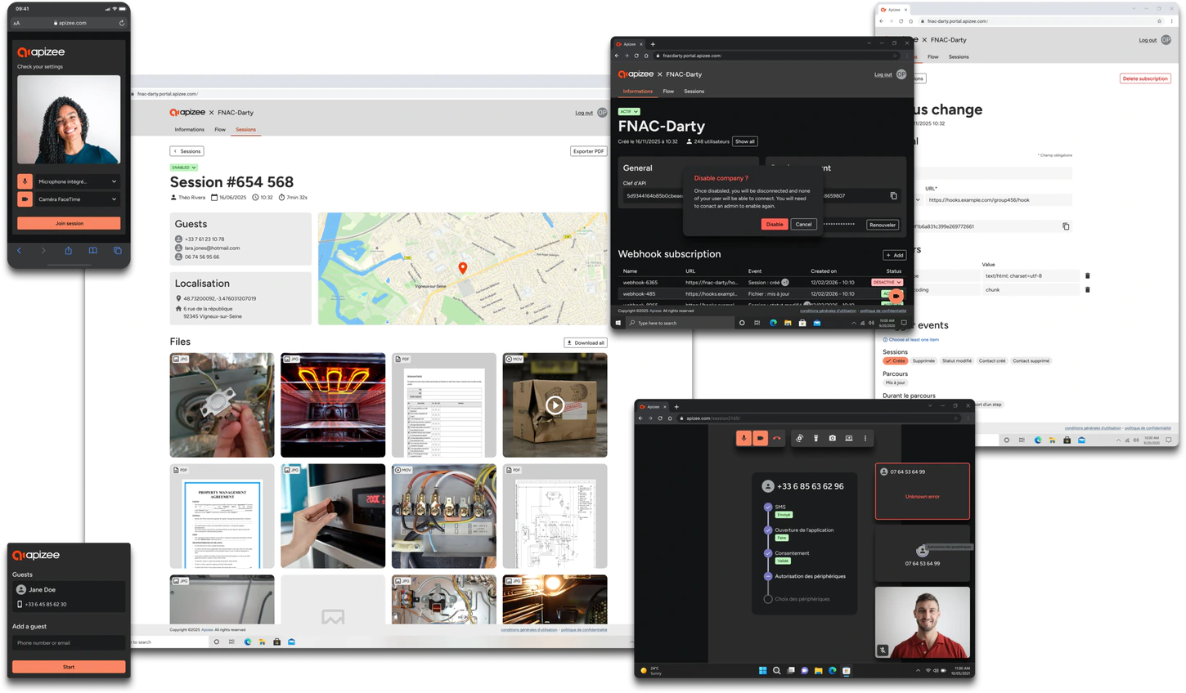The width and height of the screenshot is (1186, 693).
Task: Open three-dot menu in call toolbar
Action: pyautogui.click(x=865, y=439)
